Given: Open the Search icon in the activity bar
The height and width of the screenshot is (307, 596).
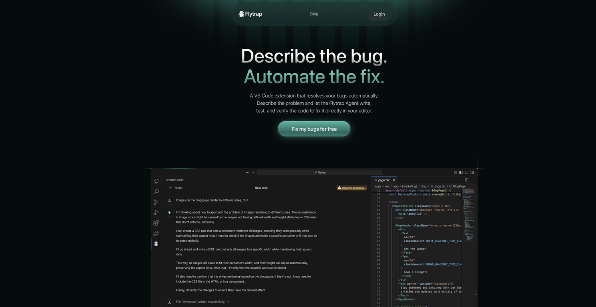Looking at the screenshot, I should (x=156, y=192).
